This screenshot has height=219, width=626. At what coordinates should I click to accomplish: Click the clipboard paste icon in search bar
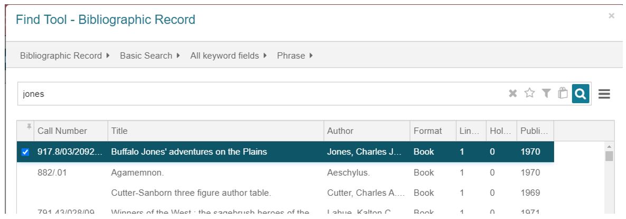coord(563,93)
